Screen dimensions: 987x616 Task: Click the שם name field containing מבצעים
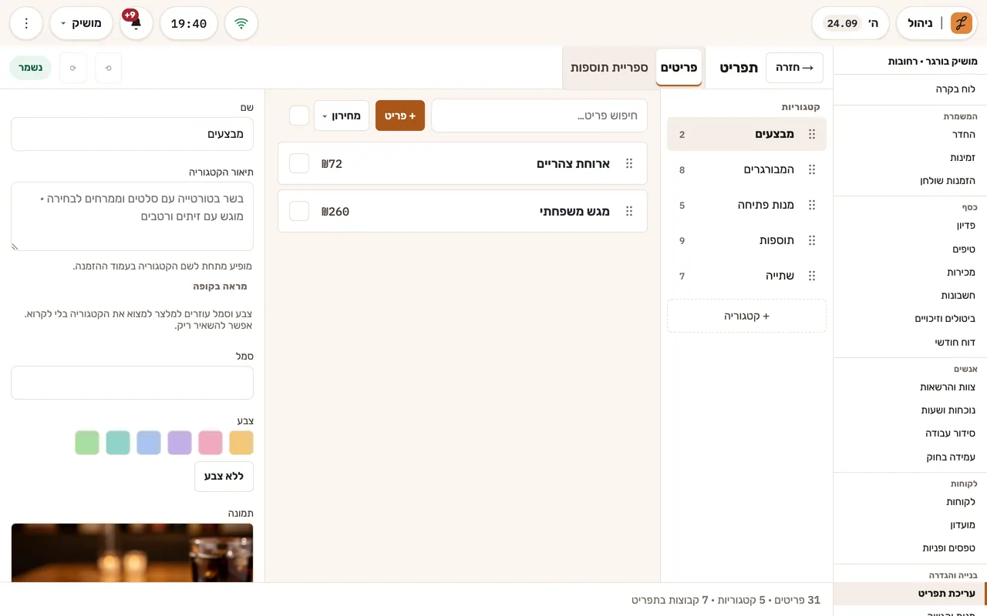[x=132, y=134]
